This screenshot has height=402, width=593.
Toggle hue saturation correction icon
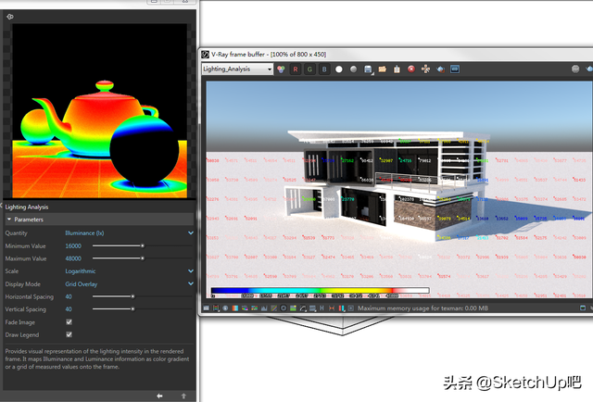(x=255, y=308)
